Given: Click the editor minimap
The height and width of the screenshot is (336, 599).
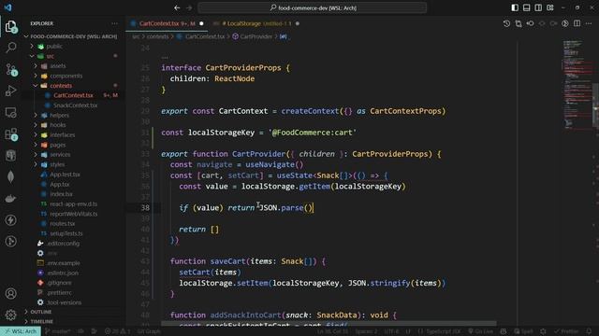Looking at the screenshot, I should 577,84.
